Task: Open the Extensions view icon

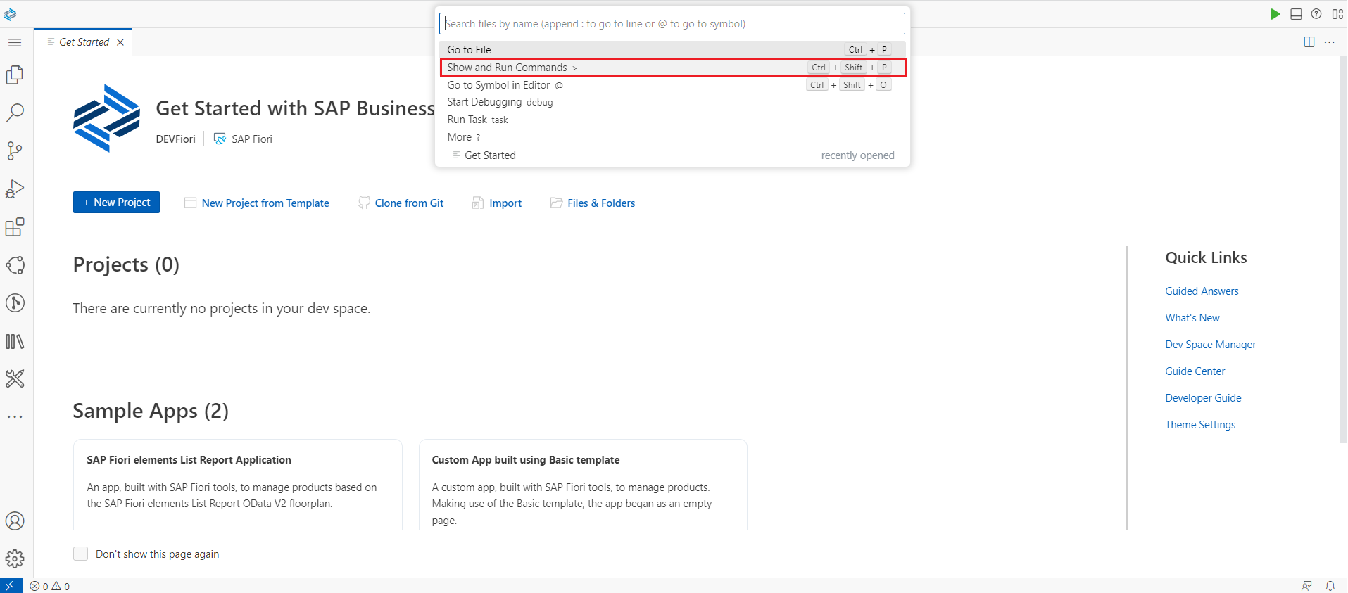Action: pyautogui.click(x=15, y=227)
